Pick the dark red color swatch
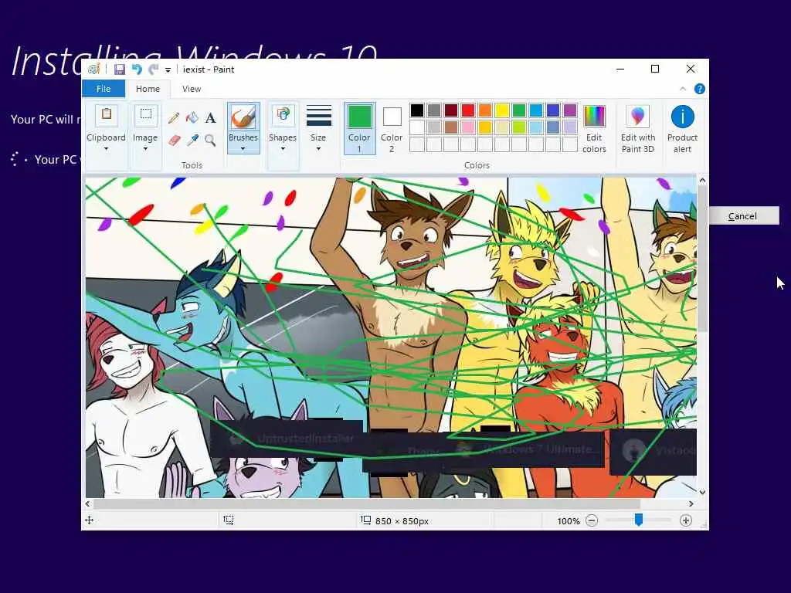791x593 pixels. tap(451, 110)
